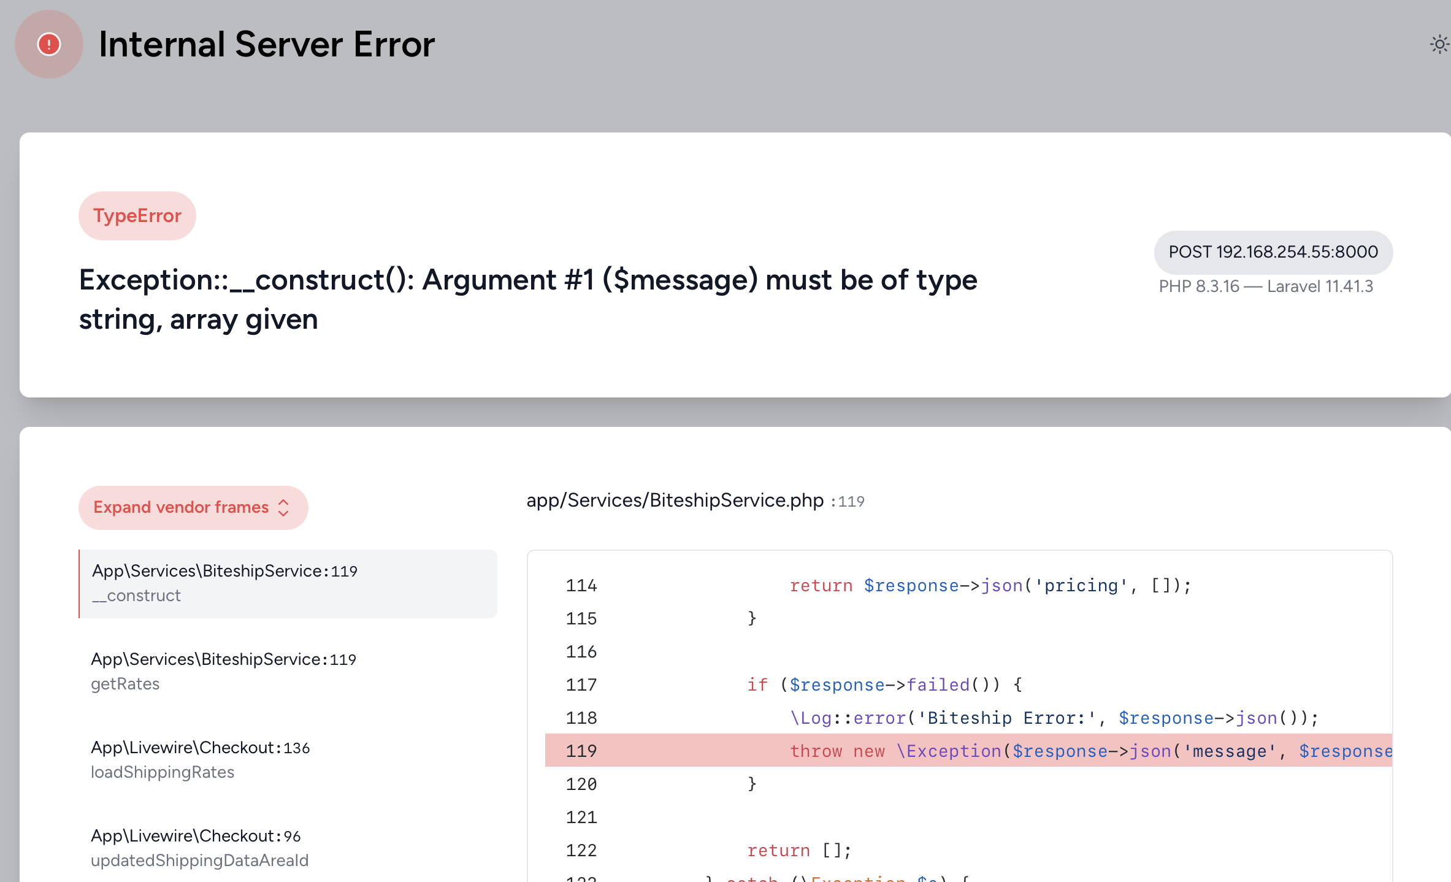Click the chevron arrows beside Expand vendor frames
The image size is (1451, 882).
(283, 508)
